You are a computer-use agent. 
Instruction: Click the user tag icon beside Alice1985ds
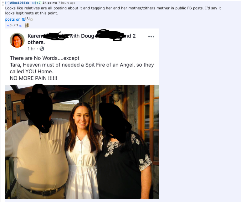33,3
